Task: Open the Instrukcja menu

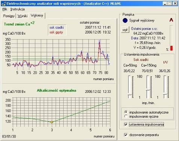Action: click(x=17, y=9)
